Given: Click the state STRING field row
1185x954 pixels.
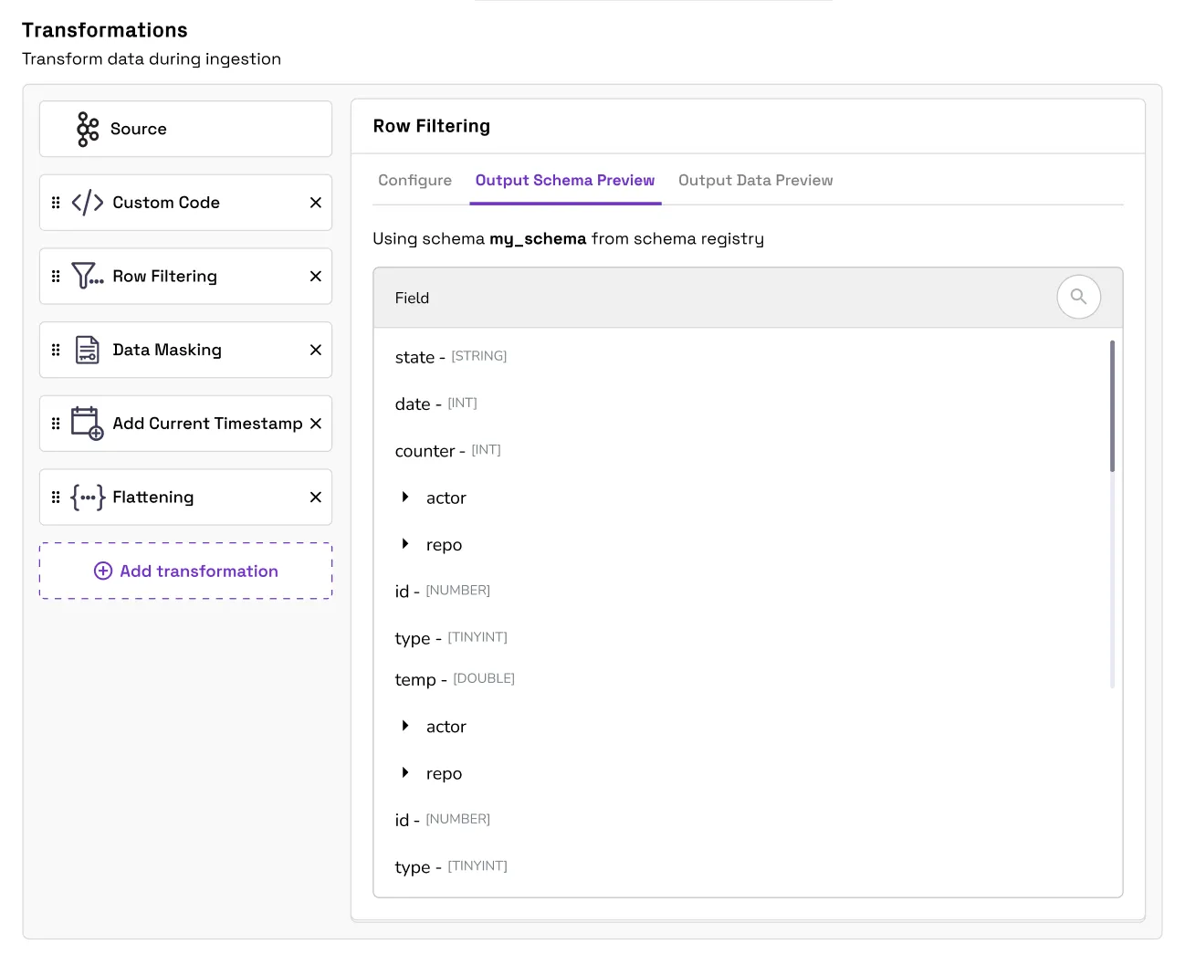Looking at the screenshot, I should (451, 357).
